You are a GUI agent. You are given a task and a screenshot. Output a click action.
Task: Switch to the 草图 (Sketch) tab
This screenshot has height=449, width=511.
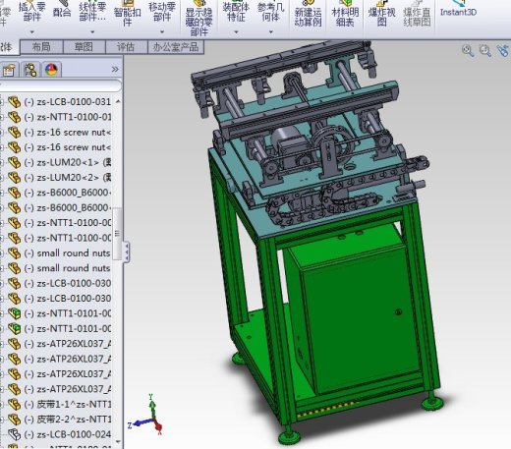coord(84,47)
